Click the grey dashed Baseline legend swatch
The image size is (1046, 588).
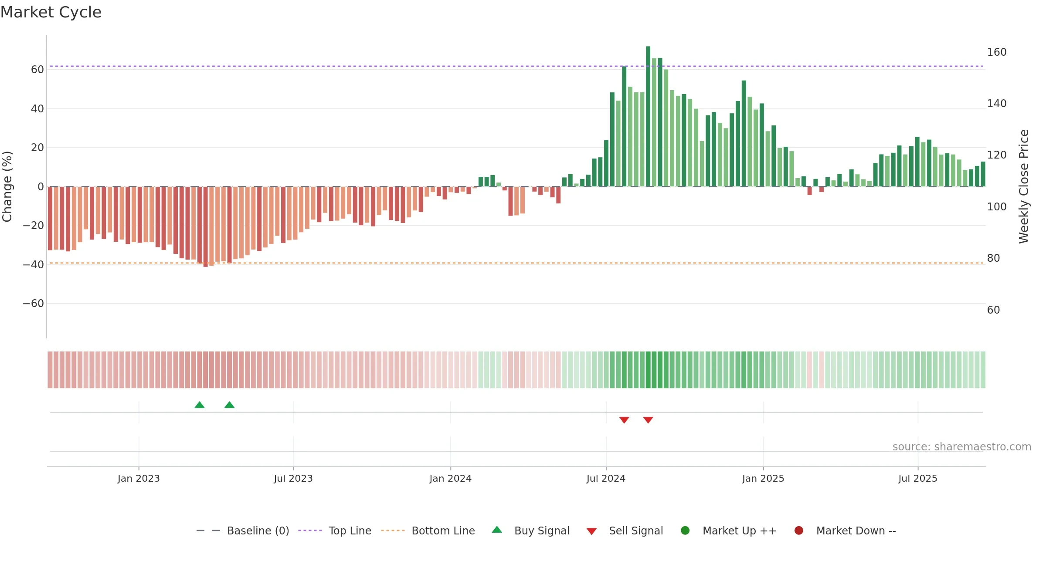tap(208, 531)
